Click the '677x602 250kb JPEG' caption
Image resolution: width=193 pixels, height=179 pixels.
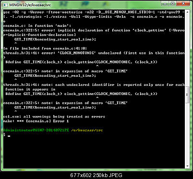tap(96, 175)
